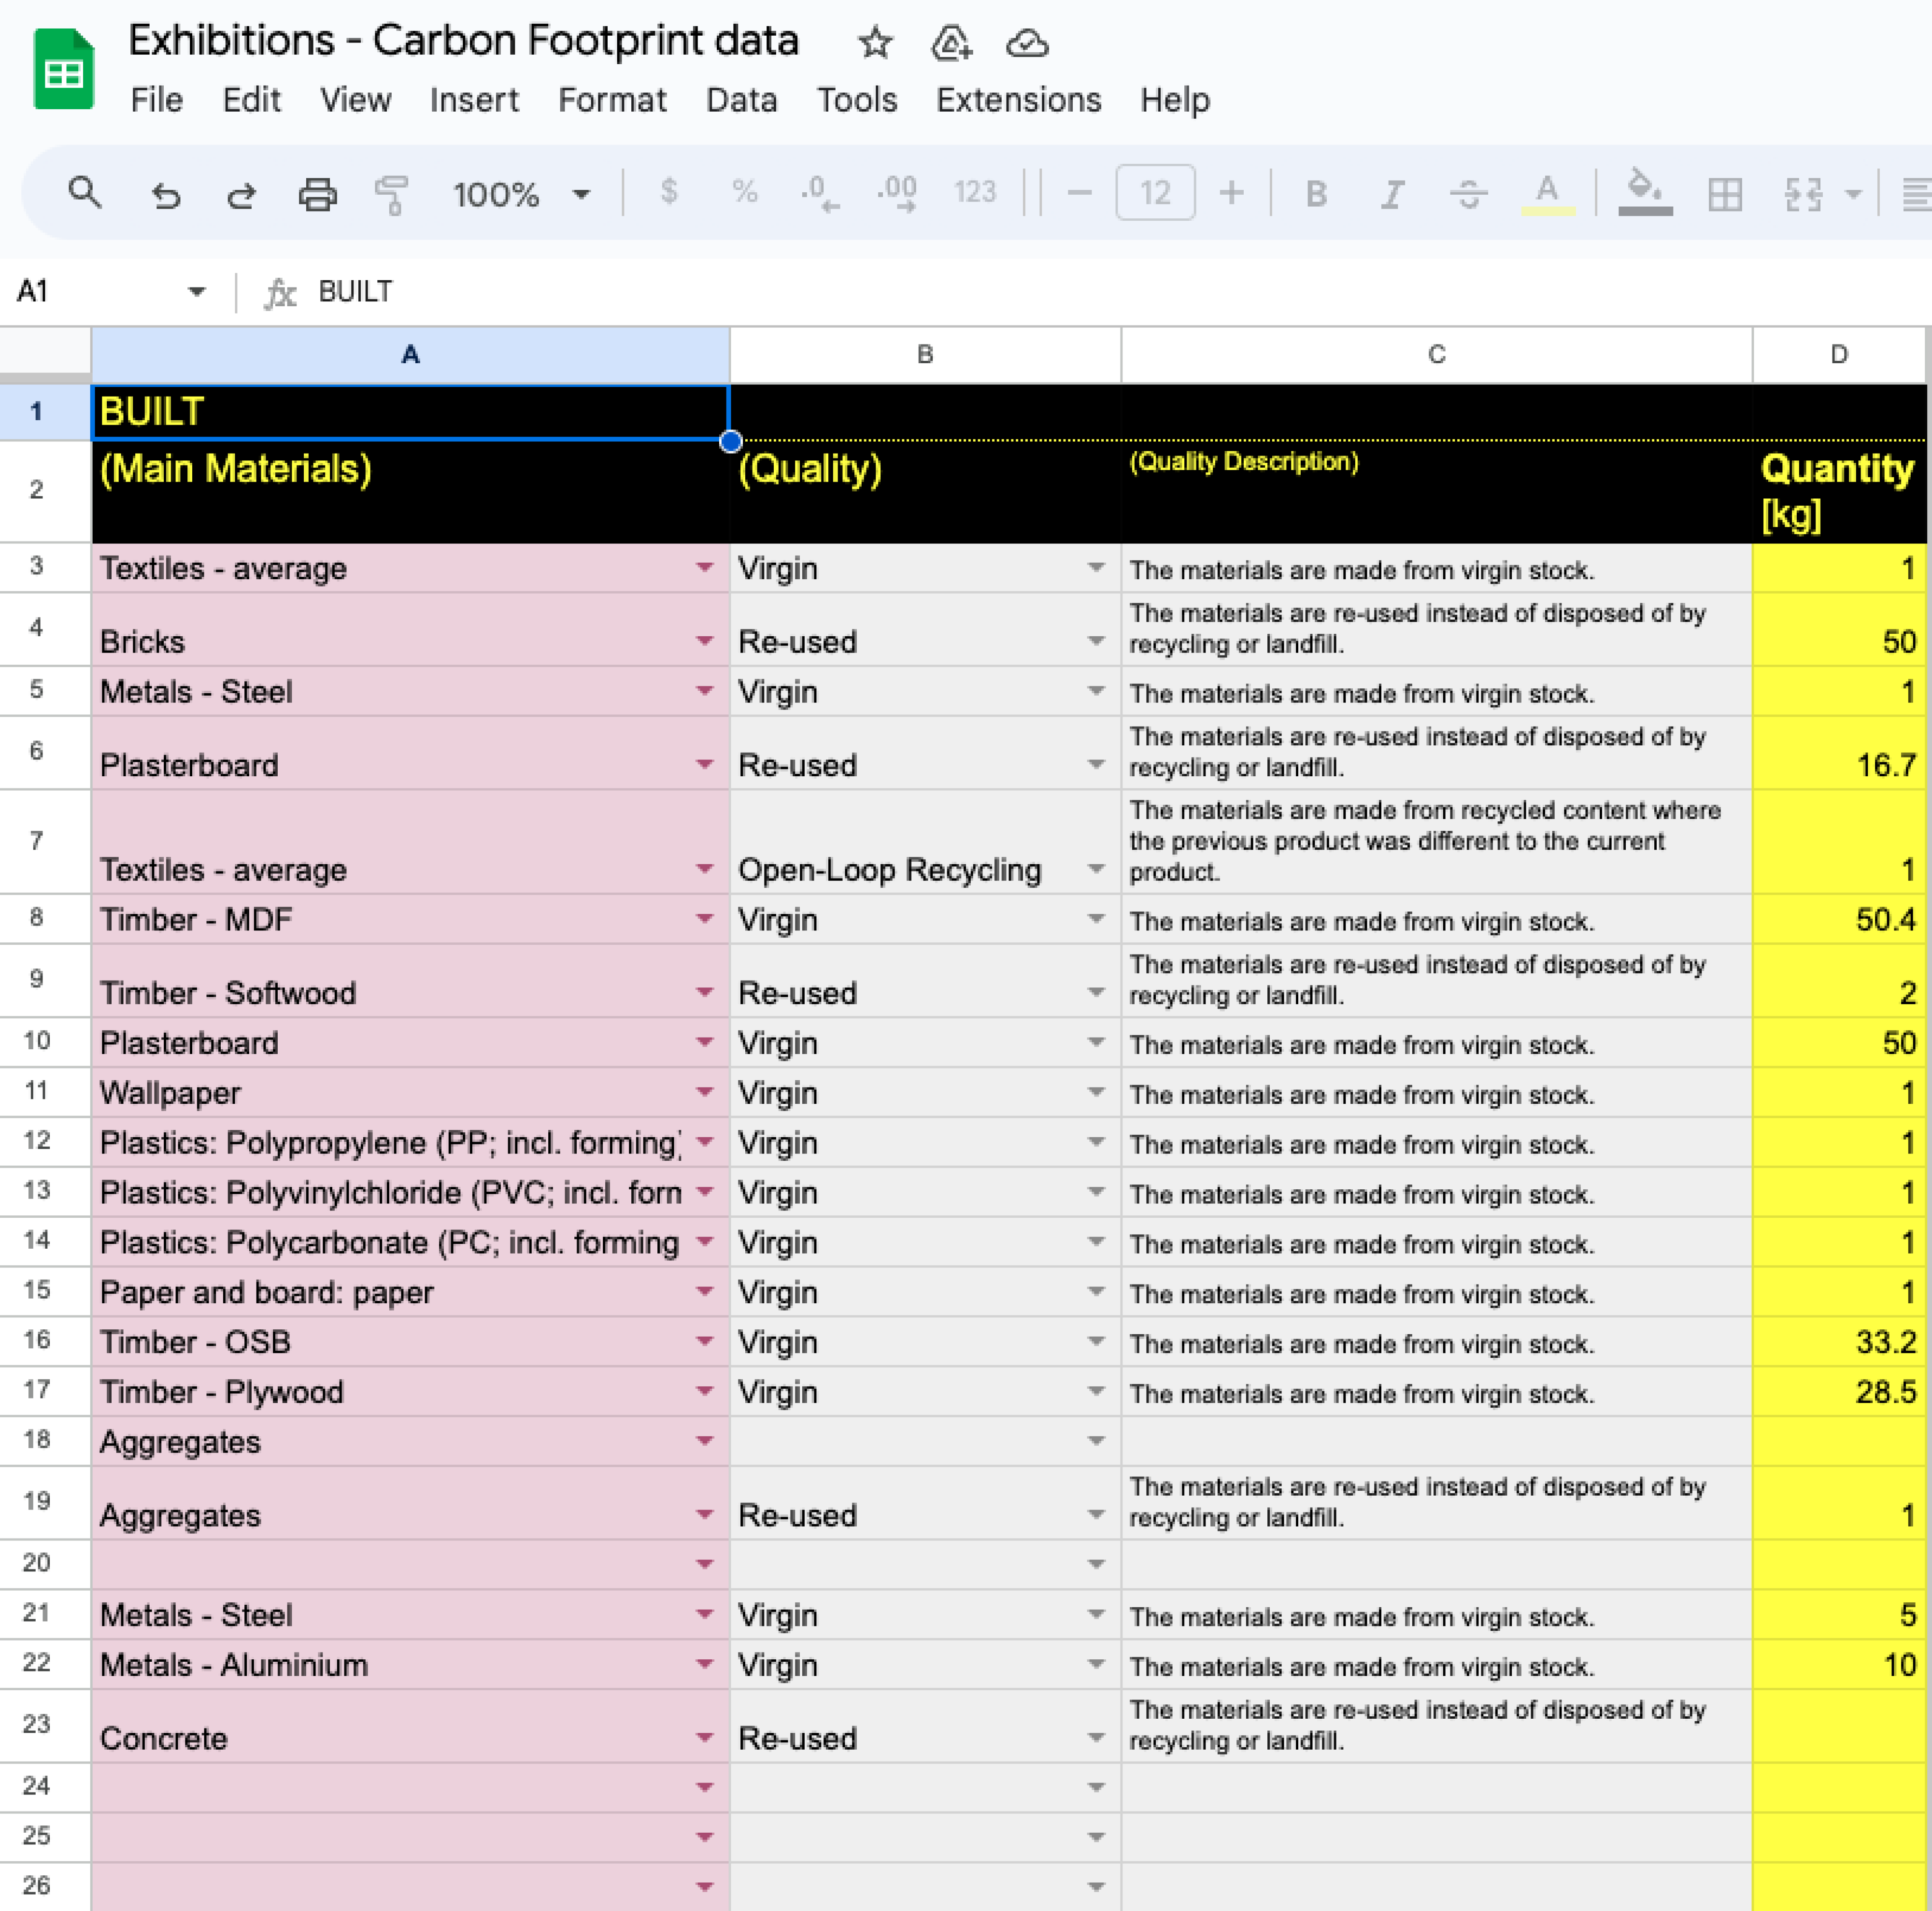Search the menus magnifier icon
This screenshot has width=1932, height=1911.
pos(85,192)
